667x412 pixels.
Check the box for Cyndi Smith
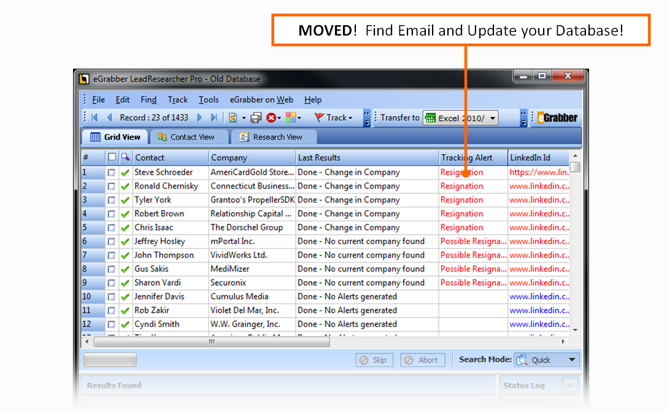[x=111, y=324]
